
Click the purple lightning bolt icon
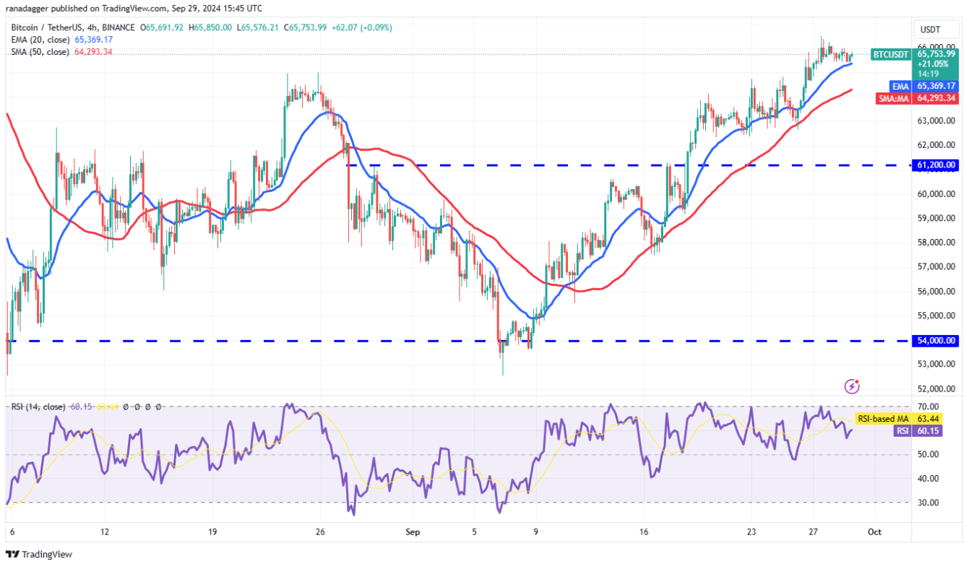(x=853, y=386)
